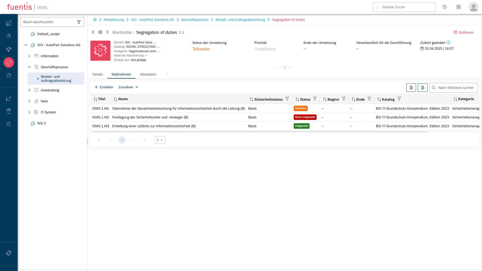This screenshot has width=482, height=271.
Task: Expand the Anwendung tree node
Action: (x=29, y=90)
